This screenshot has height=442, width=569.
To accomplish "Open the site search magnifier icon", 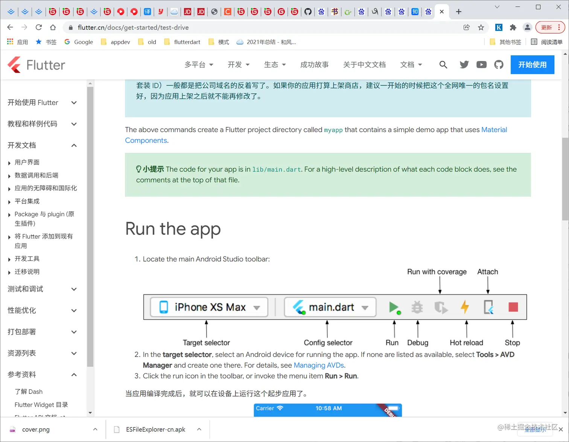I will click(x=443, y=65).
